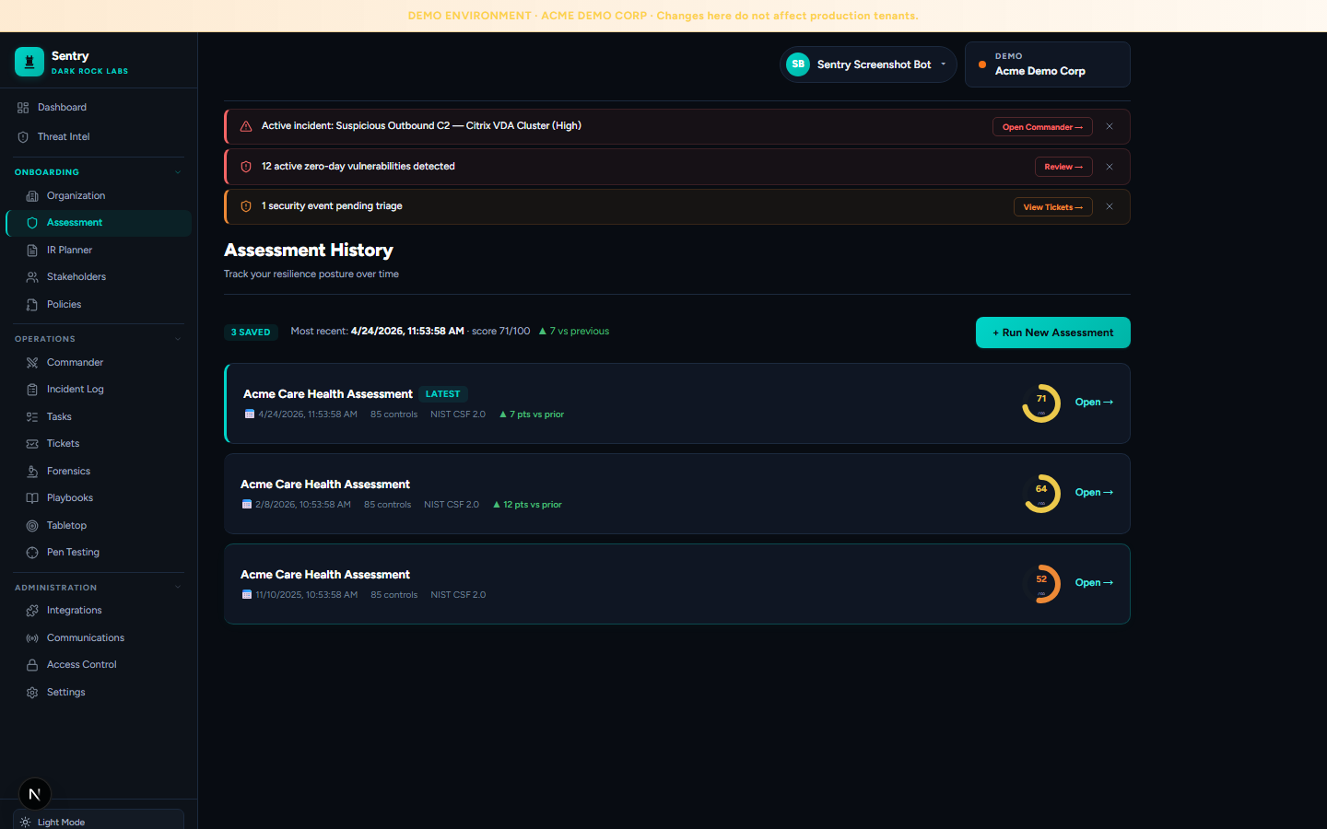Toggle Light Mode
Screen dimensions: 1327x829
click(99, 820)
